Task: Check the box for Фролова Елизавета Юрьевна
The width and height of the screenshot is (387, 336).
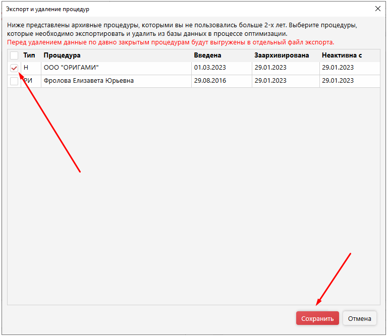Action: [x=14, y=81]
